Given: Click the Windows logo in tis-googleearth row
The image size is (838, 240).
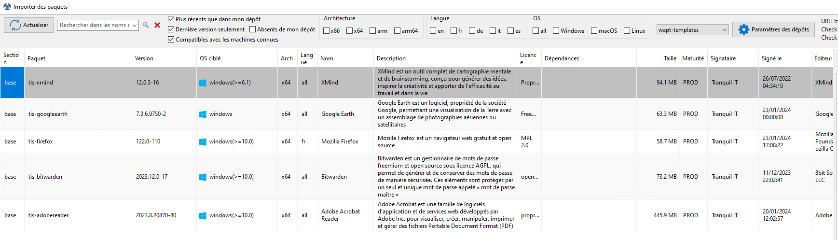Looking at the screenshot, I should pyautogui.click(x=203, y=114).
